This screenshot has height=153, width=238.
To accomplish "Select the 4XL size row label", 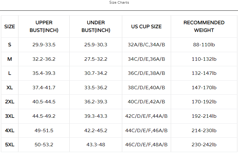I will coord(10,130).
